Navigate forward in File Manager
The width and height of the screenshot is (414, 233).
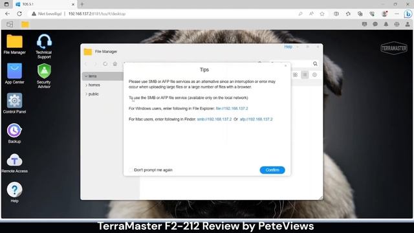point(96,64)
